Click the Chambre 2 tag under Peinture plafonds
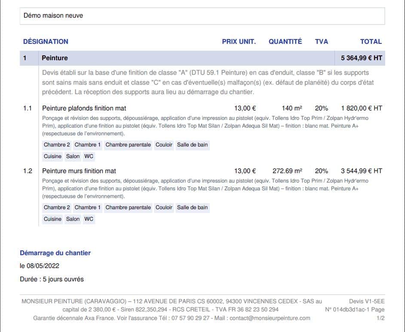The width and height of the screenshot is (405, 332). tap(57, 145)
